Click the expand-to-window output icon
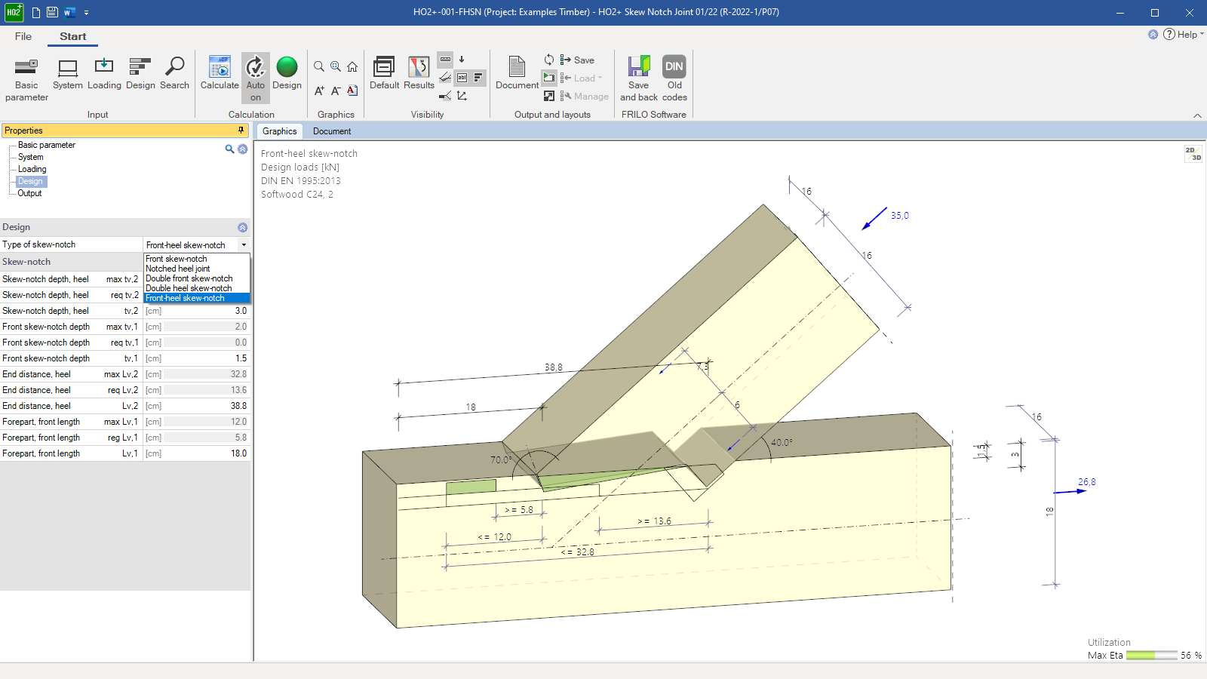The height and width of the screenshot is (679, 1207). coord(549,96)
